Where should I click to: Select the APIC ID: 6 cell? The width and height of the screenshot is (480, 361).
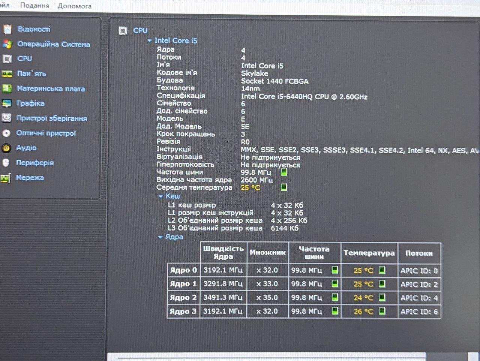pyautogui.click(x=419, y=312)
